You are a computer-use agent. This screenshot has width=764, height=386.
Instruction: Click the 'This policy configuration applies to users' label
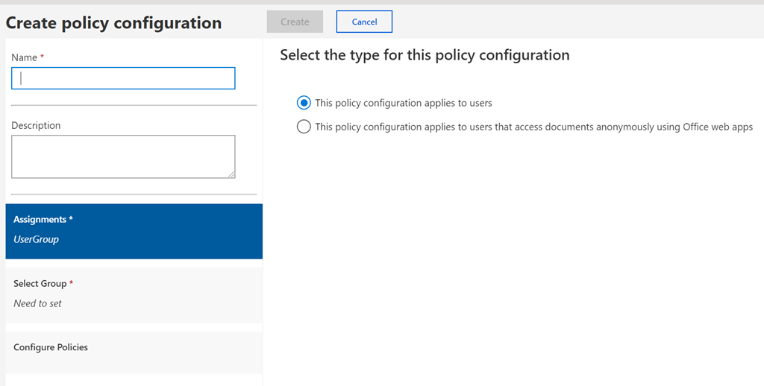pyautogui.click(x=404, y=104)
